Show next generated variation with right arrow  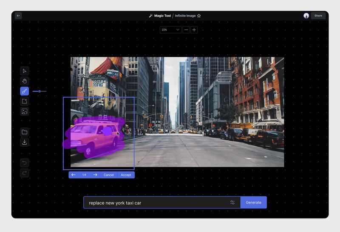[x=95, y=175]
